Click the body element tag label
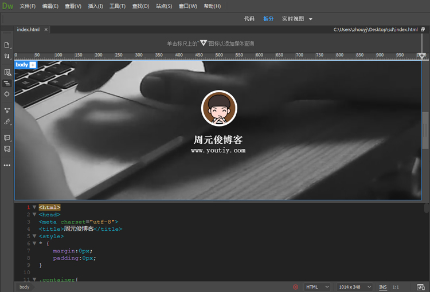This screenshot has width=430, height=292. [22, 65]
